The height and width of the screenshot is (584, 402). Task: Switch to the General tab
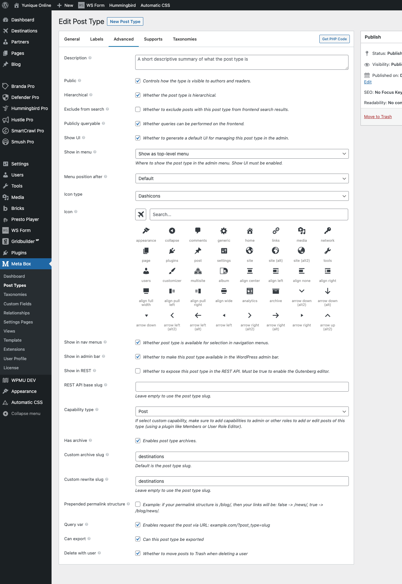[72, 39]
